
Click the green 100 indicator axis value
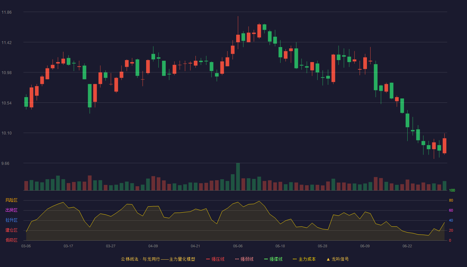click(452, 191)
